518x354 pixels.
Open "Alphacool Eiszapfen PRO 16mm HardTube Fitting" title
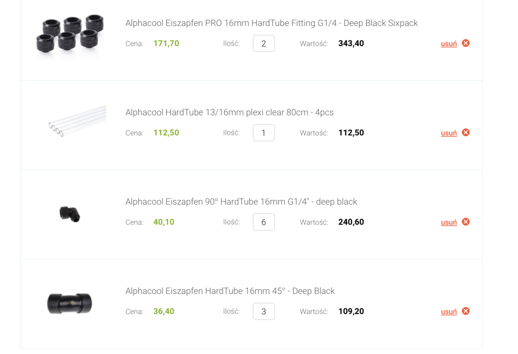271,23
